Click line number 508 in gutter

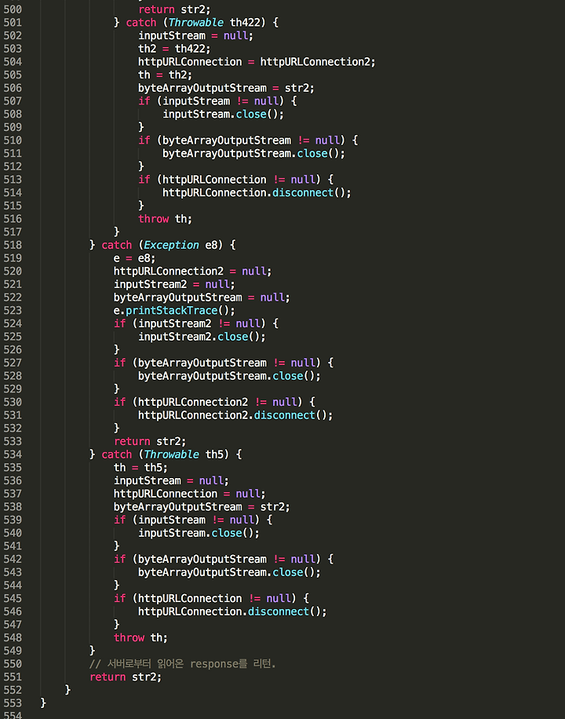pyautogui.click(x=13, y=114)
